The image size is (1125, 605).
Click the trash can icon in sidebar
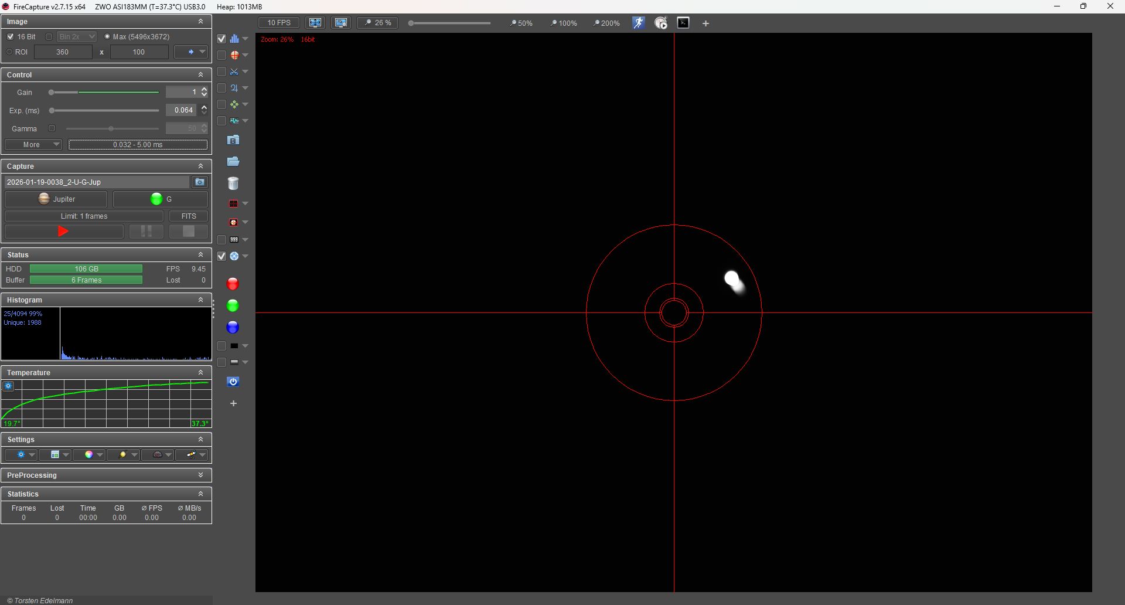(x=233, y=183)
